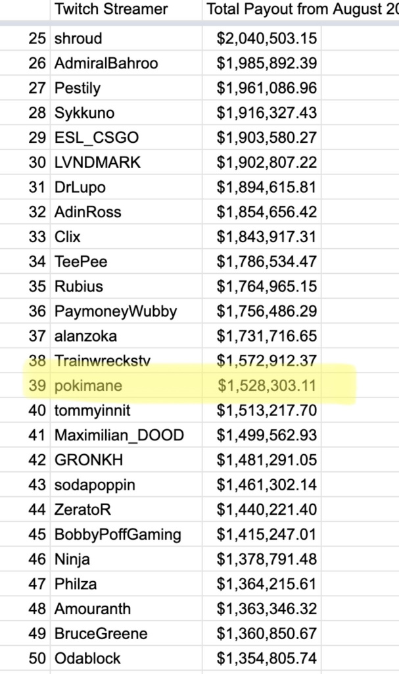This screenshot has height=674, width=399.
Task: Select shroud's payout $2,040,503.15
Action: [267, 39]
